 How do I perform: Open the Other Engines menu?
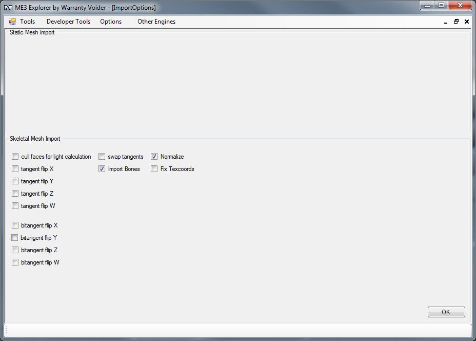tap(156, 22)
